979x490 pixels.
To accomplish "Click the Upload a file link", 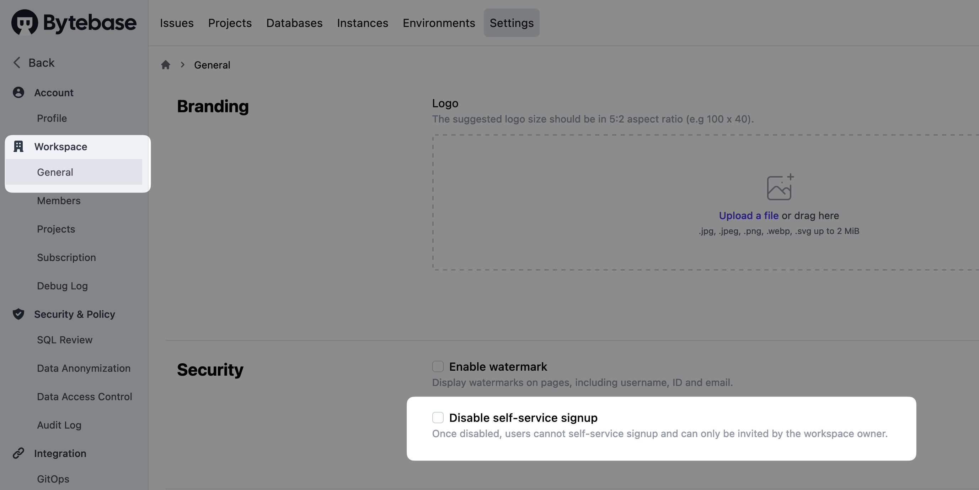I will pos(748,215).
